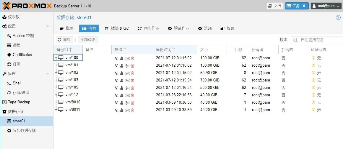Open the 精简 & GC tab
Viewport: 343px width, 149px height.
click(x=117, y=28)
